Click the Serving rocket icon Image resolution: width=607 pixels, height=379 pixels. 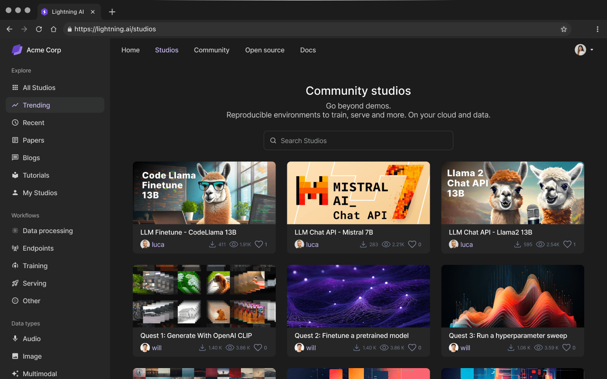point(15,283)
